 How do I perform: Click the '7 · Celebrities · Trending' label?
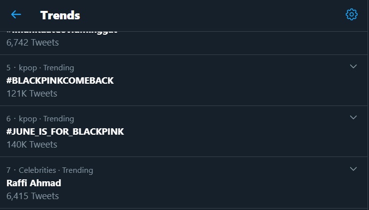50,170
